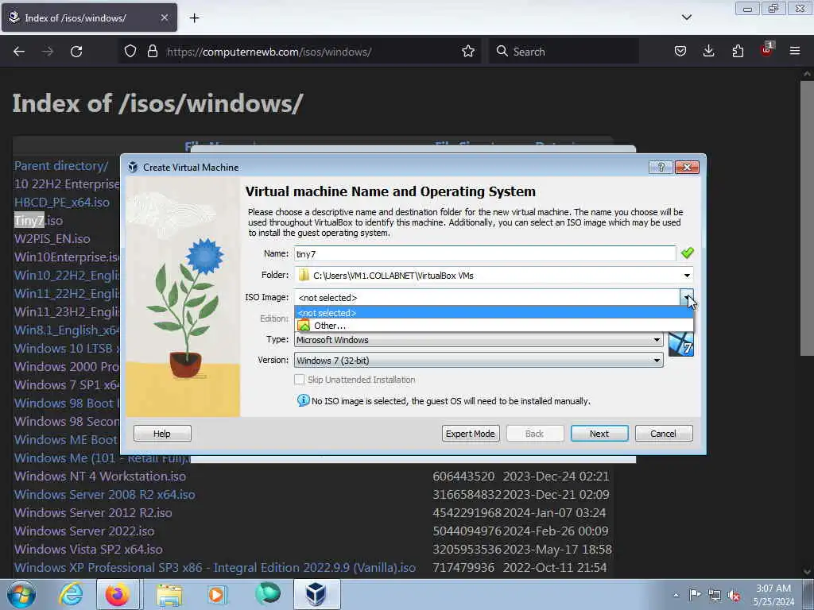Open the Version dropdown Windows 7 (32-bit)
The image size is (814, 610).
pyautogui.click(x=479, y=361)
